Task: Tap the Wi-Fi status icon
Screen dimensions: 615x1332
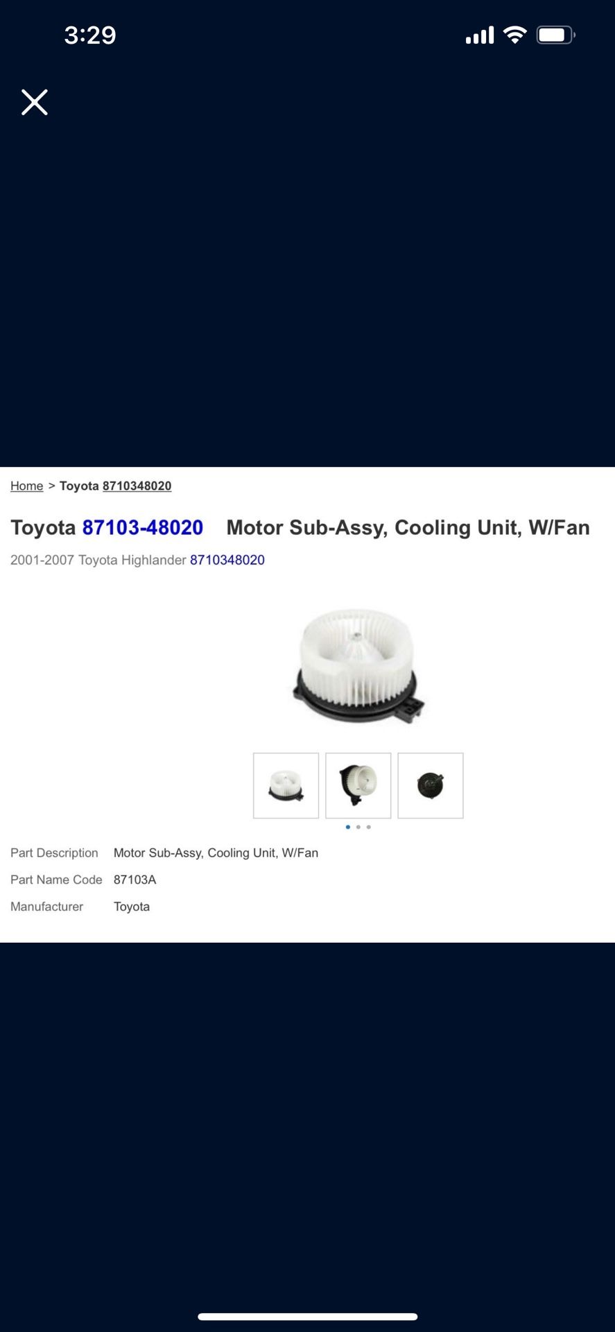Action: (514, 35)
